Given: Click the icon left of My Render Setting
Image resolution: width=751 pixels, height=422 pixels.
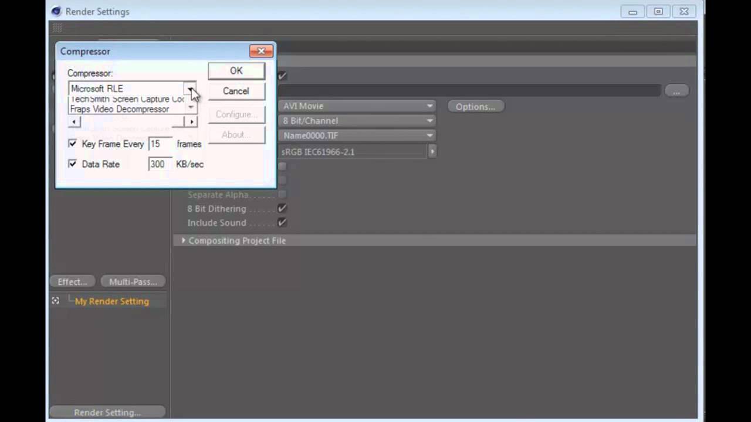Looking at the screenshot, I should pos(55,301).
